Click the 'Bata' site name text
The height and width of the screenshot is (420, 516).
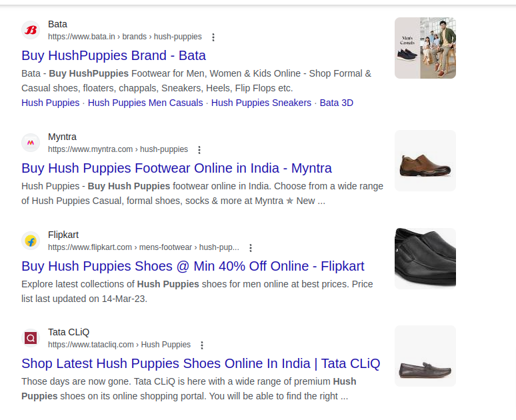(57, 25)
